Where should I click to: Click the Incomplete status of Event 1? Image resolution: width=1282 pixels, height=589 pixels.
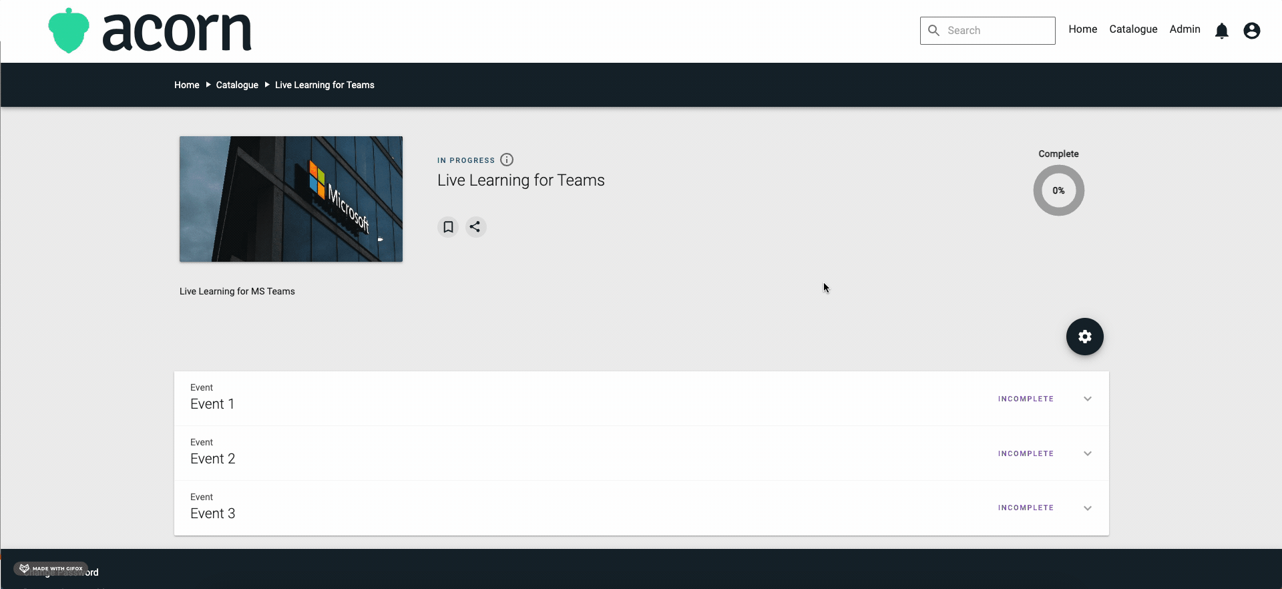[x=1026, y=399]
